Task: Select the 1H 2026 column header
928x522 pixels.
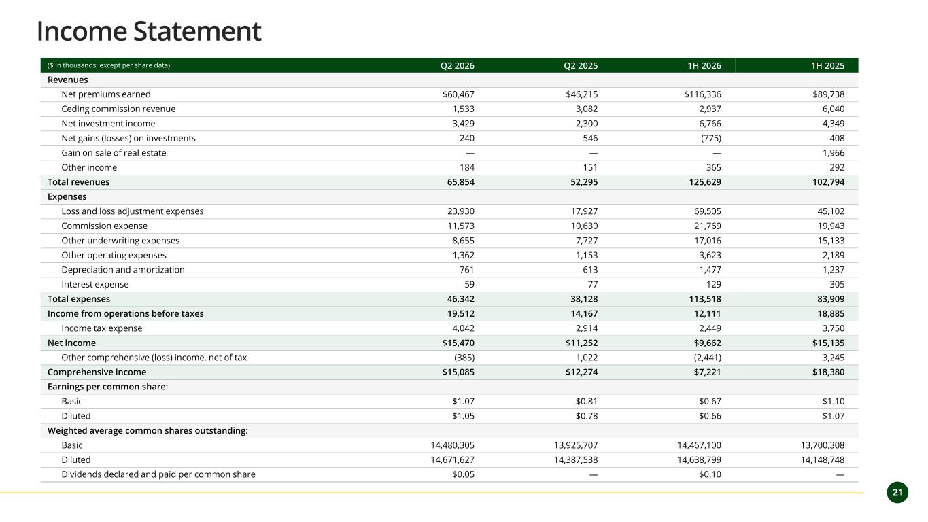Action: click(x=704, y=65)
